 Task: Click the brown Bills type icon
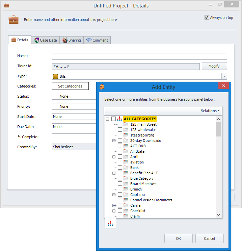point(56,76)
